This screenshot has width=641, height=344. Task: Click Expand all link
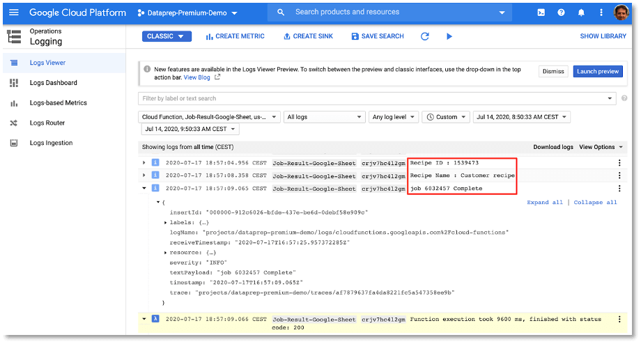pos(545,202)
